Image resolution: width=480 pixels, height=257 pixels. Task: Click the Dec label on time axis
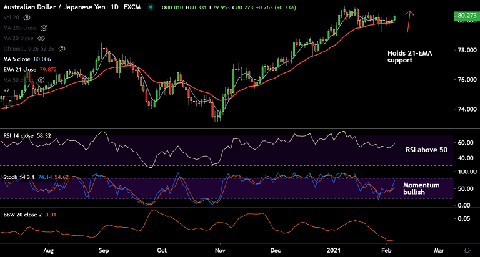pos(276,250)
